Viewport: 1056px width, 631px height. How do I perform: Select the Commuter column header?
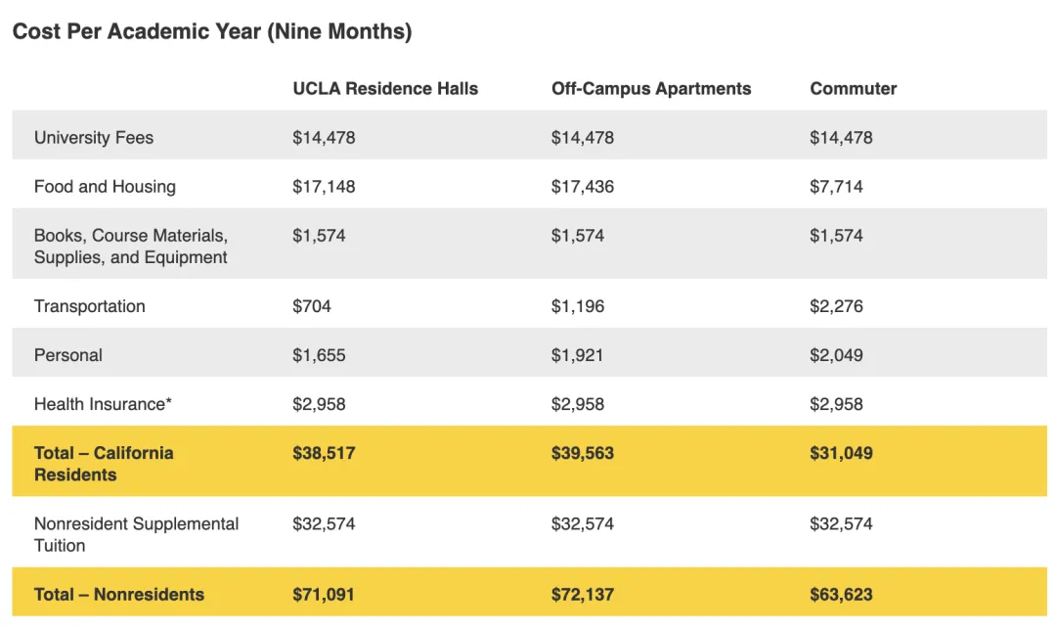point(853,88)
